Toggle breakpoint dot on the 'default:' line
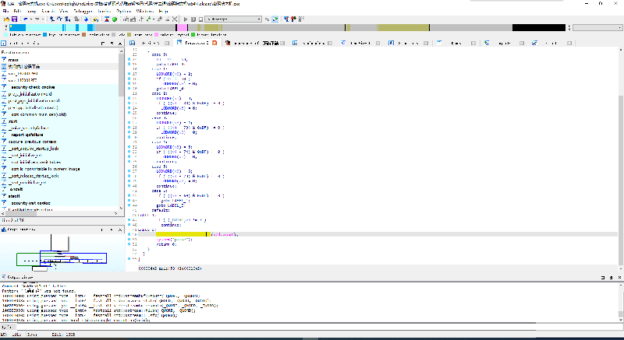 (x=129, y=210)
